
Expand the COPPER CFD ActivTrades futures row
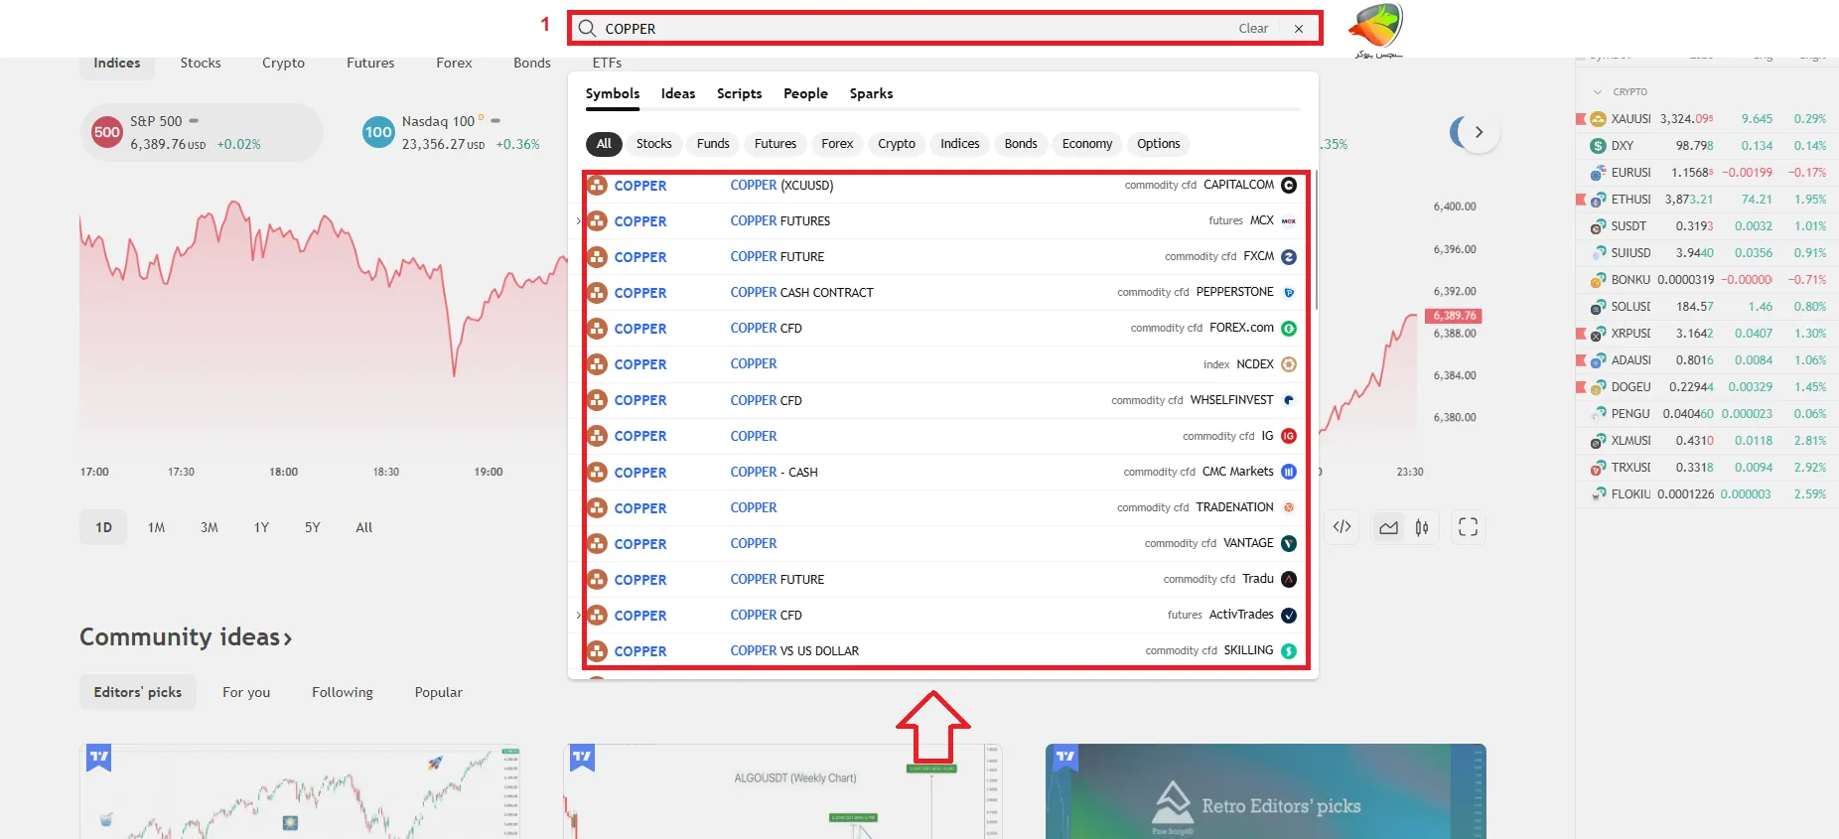click(579, 616)
